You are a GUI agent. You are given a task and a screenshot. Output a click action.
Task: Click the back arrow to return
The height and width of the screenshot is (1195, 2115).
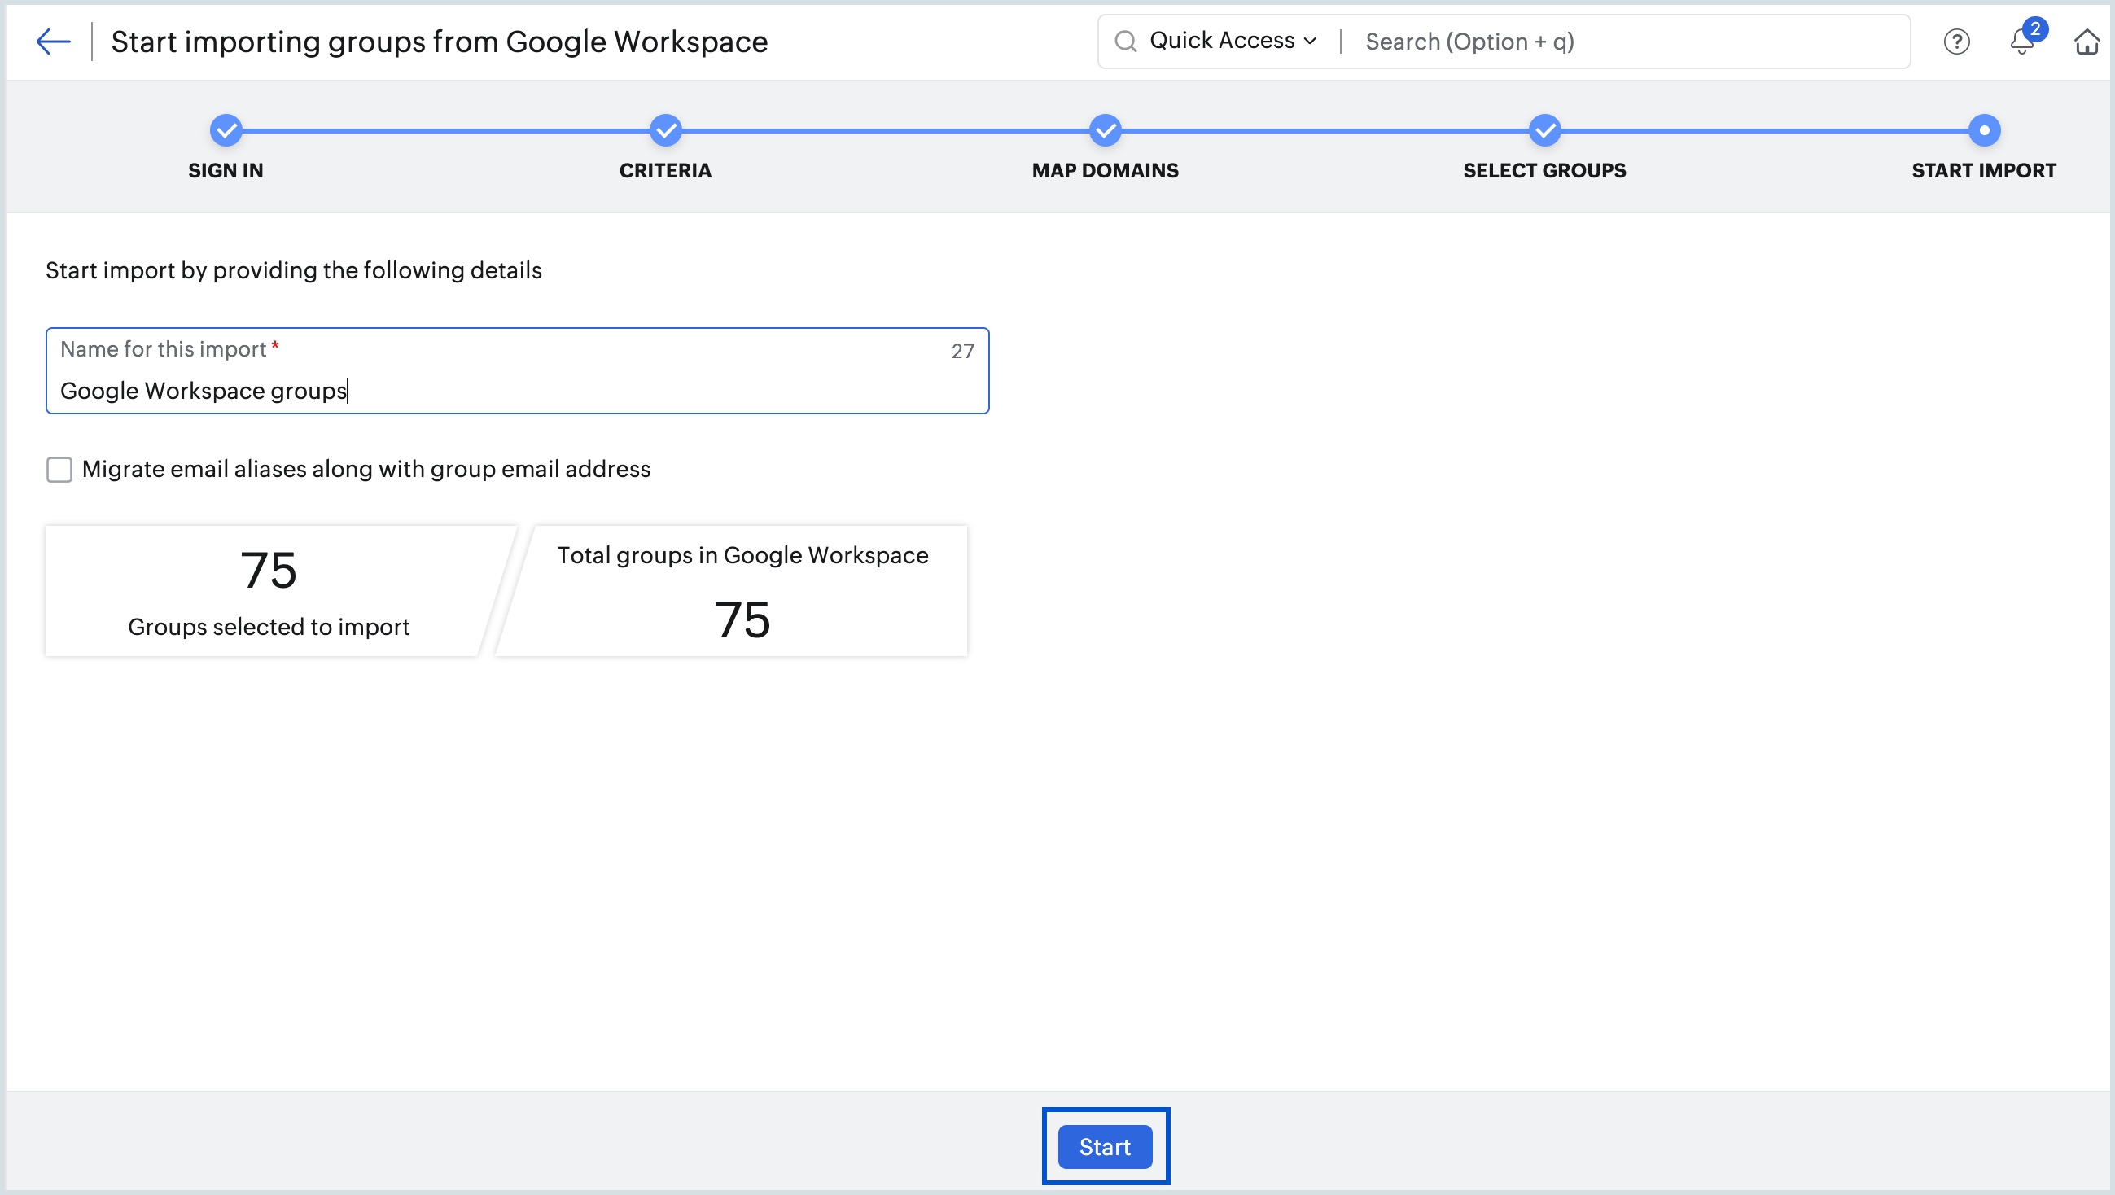53,41
